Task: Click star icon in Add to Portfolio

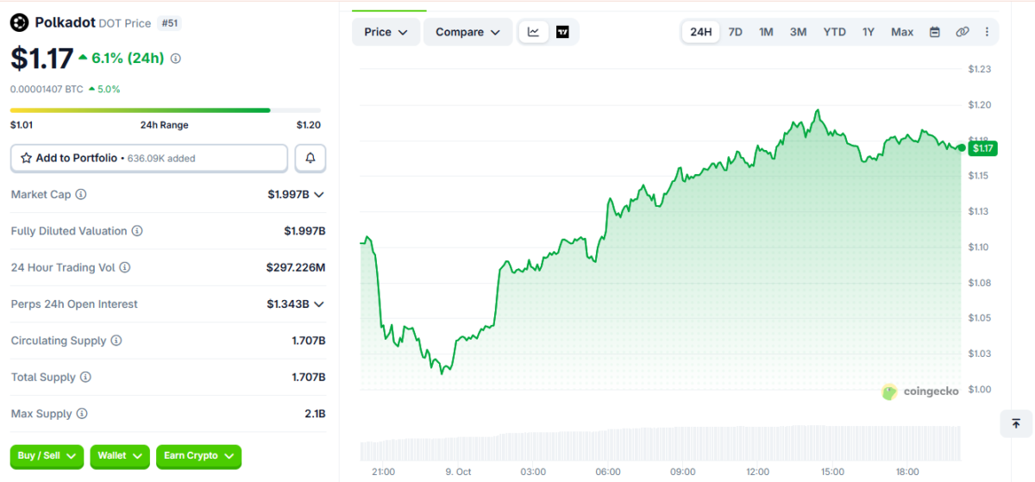Action: pyautogui.click(x=26, y=159)
